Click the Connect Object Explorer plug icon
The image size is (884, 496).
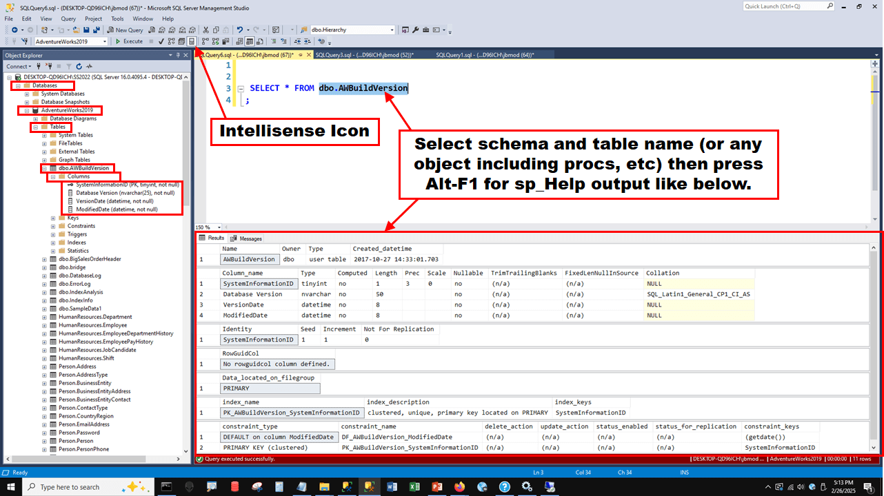click(39, 66)
